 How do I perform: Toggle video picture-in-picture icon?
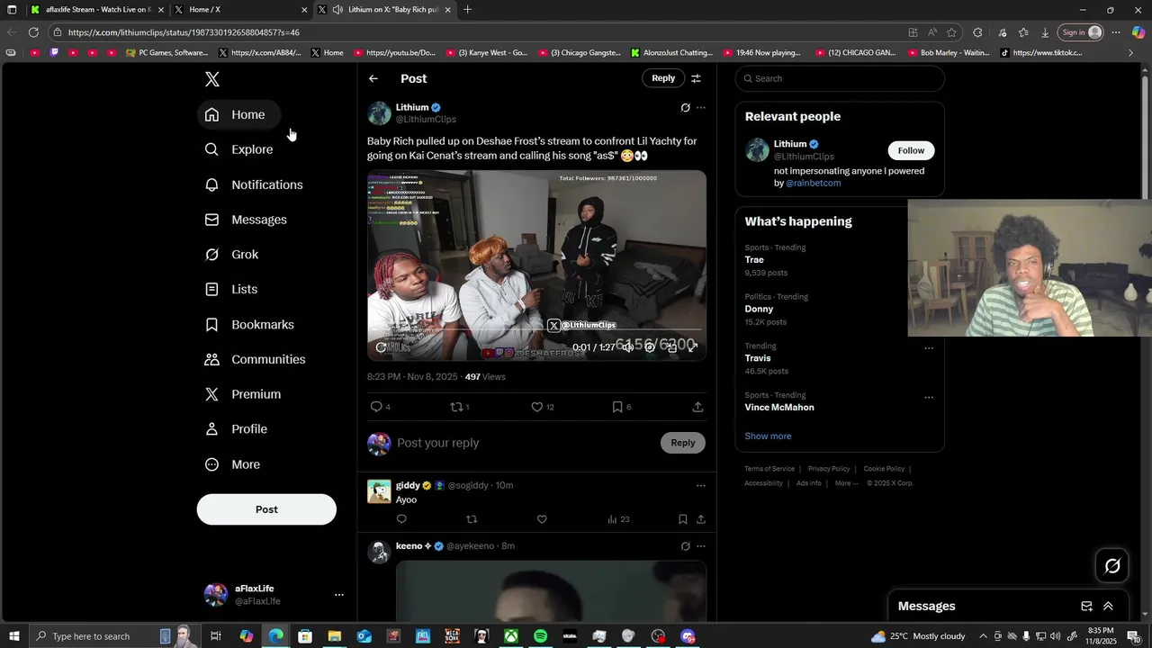(x=671, y=347)
